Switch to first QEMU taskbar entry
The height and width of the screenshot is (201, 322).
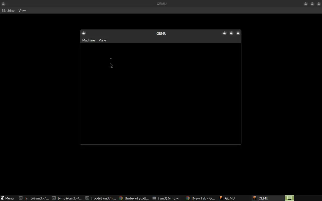coord(234,198)
